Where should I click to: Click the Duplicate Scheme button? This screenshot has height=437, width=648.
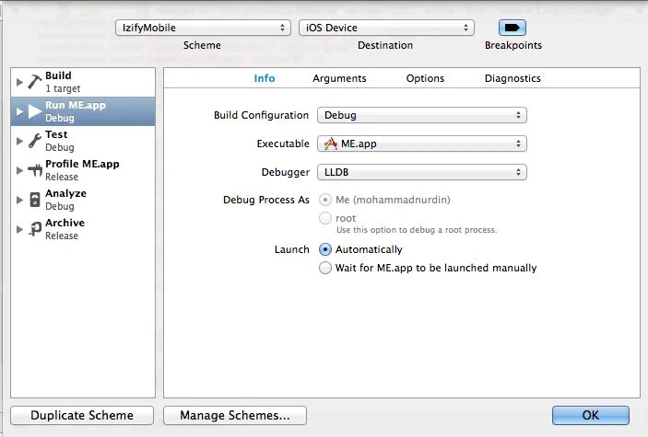[x=82, y=415]
